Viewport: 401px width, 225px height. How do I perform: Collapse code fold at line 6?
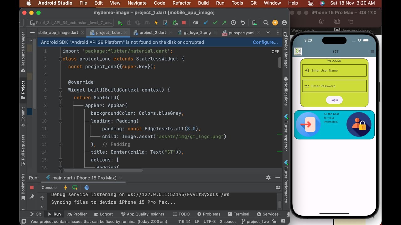click(x=60, y=90)
